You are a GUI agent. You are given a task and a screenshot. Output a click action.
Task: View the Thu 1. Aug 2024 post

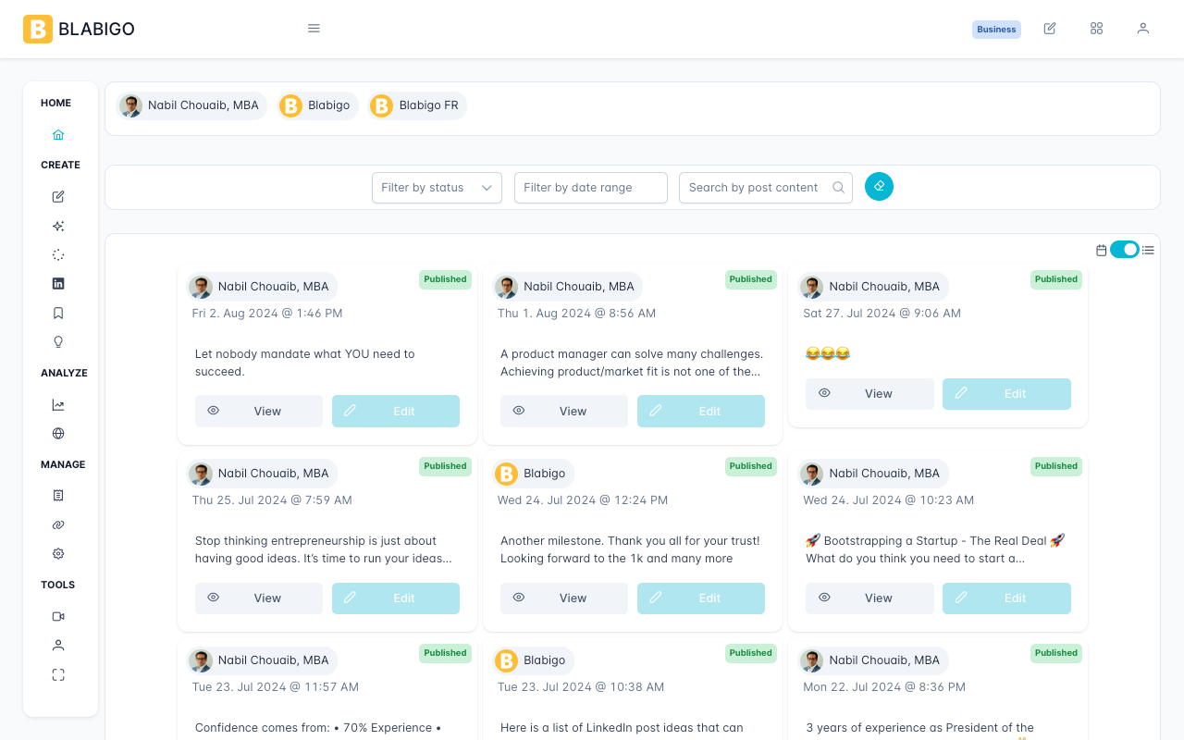coord(564,412)
